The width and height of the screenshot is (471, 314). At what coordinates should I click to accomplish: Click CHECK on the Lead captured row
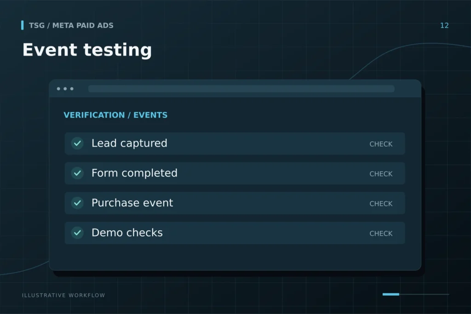[x=381, y=144]
